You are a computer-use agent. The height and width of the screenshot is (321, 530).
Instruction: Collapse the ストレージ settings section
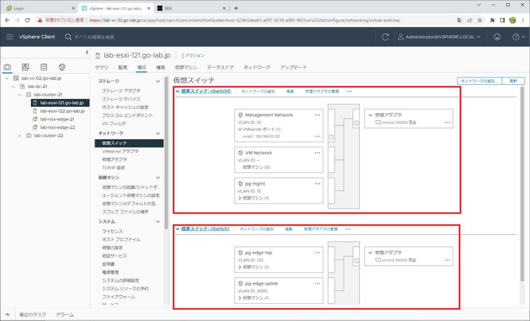(158, 81)
